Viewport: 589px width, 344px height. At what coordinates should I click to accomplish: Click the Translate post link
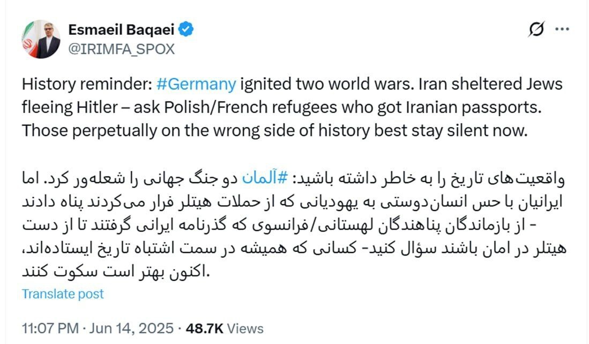coord(62,294)
